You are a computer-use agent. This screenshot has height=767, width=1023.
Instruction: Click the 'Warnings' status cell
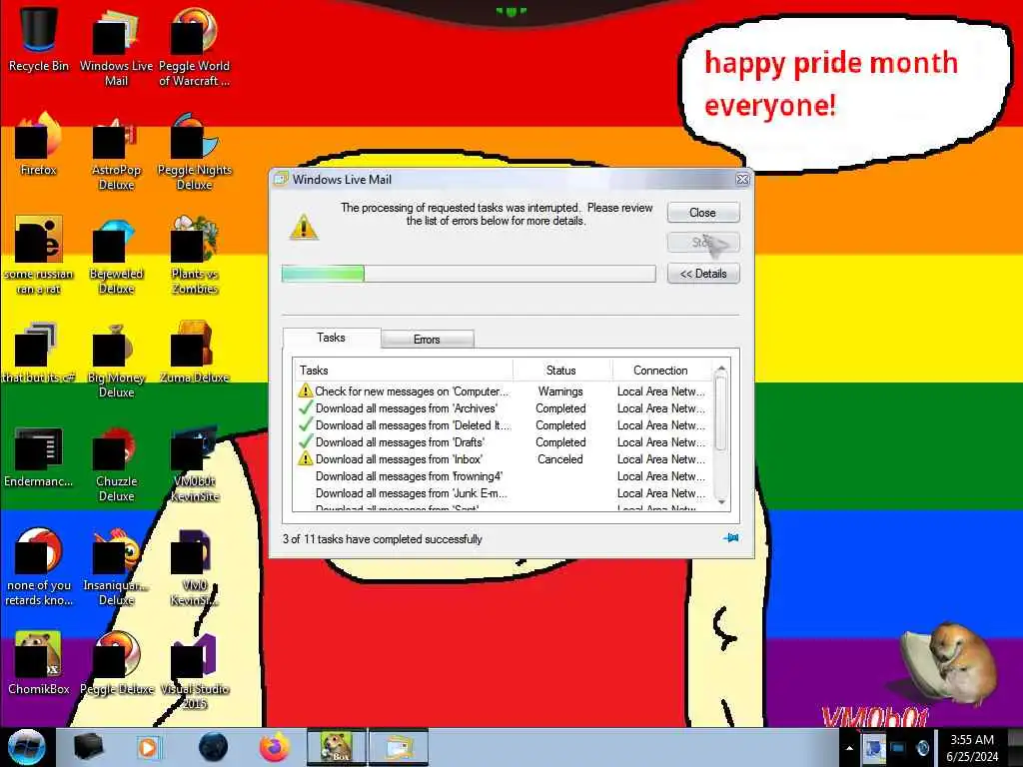pyautogui.click(x=560, y=391)
